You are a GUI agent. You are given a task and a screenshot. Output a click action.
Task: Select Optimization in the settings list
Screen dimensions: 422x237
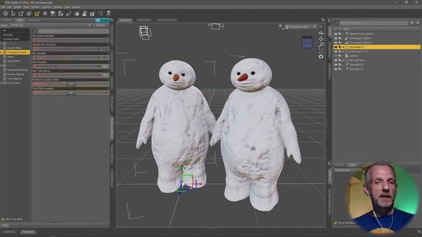(x=13, y=61)
